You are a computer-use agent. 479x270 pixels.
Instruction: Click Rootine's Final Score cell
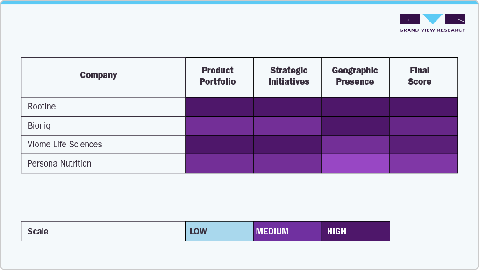click(423, 107)
